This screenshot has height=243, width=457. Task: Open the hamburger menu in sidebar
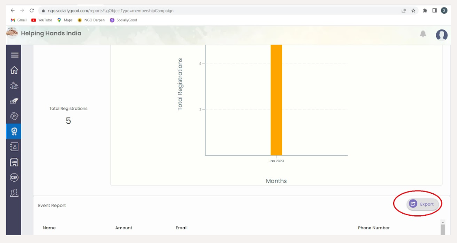pos(15,55)
